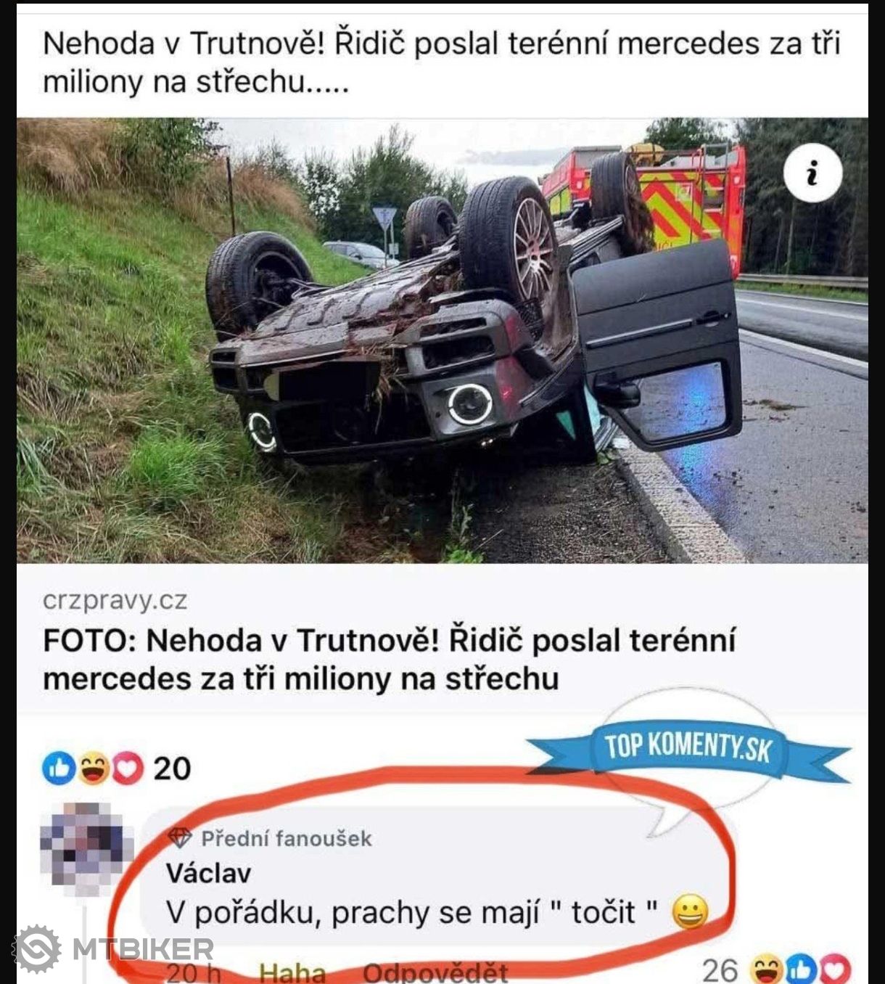Click the heart reaction beside 20
Screen dimensions: 885x984
(x=128, y=768)
